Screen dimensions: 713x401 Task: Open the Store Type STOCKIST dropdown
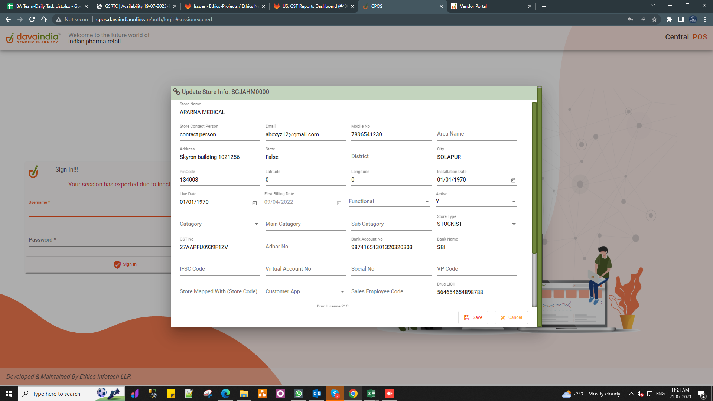(514, 224)
